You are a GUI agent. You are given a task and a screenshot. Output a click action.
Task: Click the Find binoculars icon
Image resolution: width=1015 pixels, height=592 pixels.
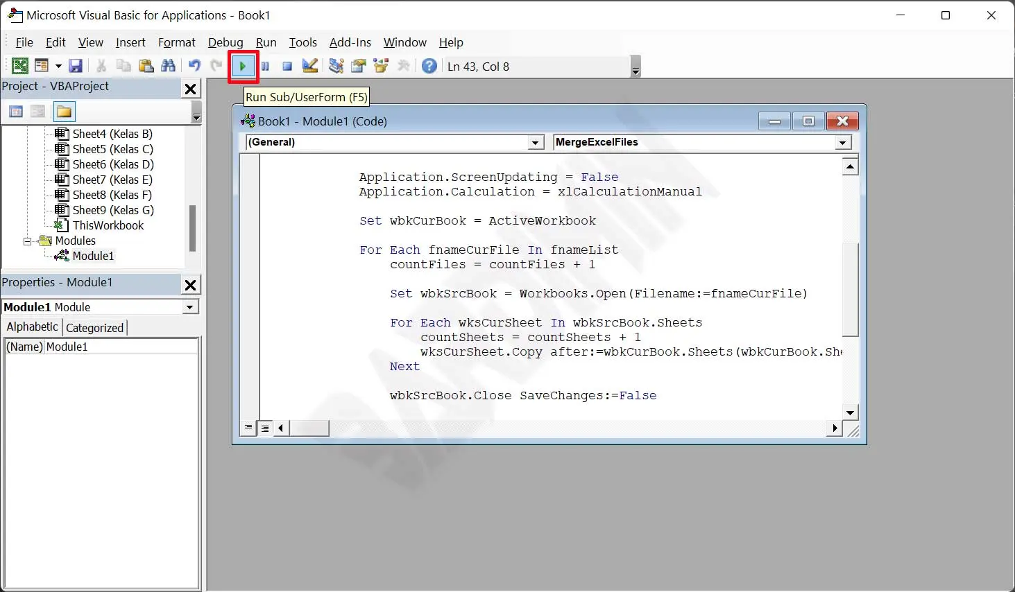pos(169,67)
